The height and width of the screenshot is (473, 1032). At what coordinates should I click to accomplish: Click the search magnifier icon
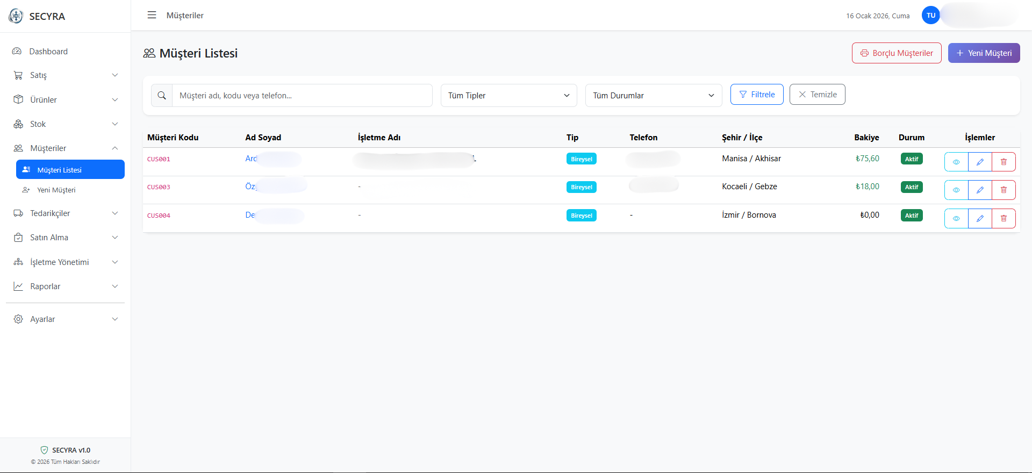pos(162,96)
